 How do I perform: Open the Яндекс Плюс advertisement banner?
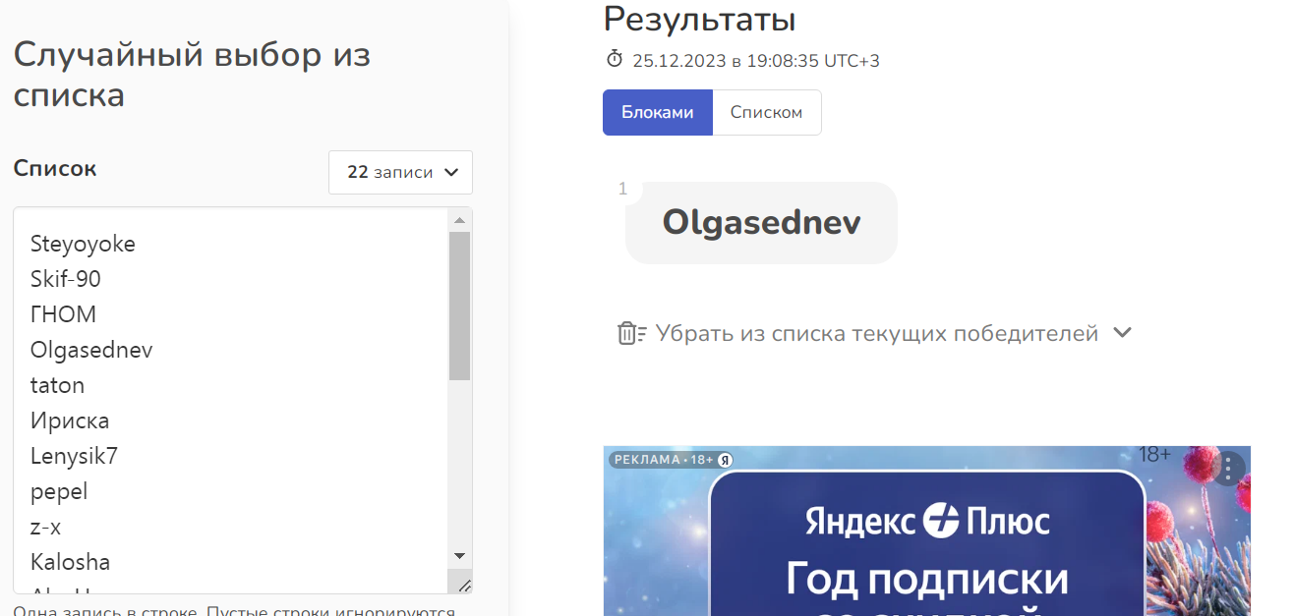pyautogui.click(x=926, y=531)
